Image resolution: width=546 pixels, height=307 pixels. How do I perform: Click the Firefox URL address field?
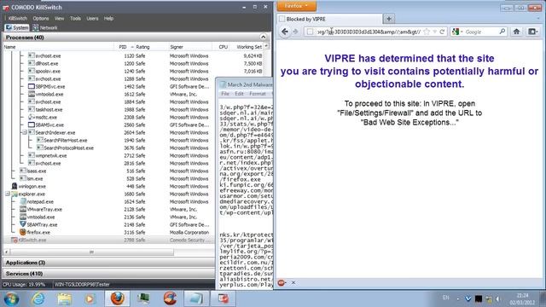tap(369, 32)
